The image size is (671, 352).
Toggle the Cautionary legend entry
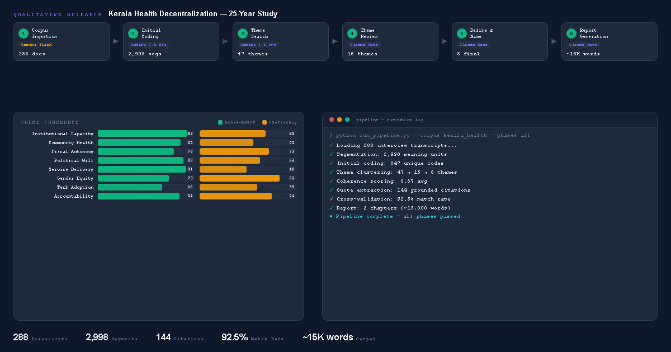click(280, 122)
